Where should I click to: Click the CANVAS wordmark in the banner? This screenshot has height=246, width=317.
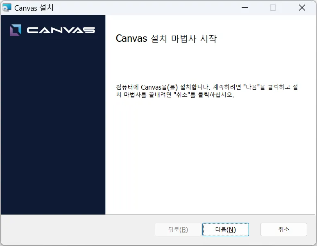click(x=61, y=30)
